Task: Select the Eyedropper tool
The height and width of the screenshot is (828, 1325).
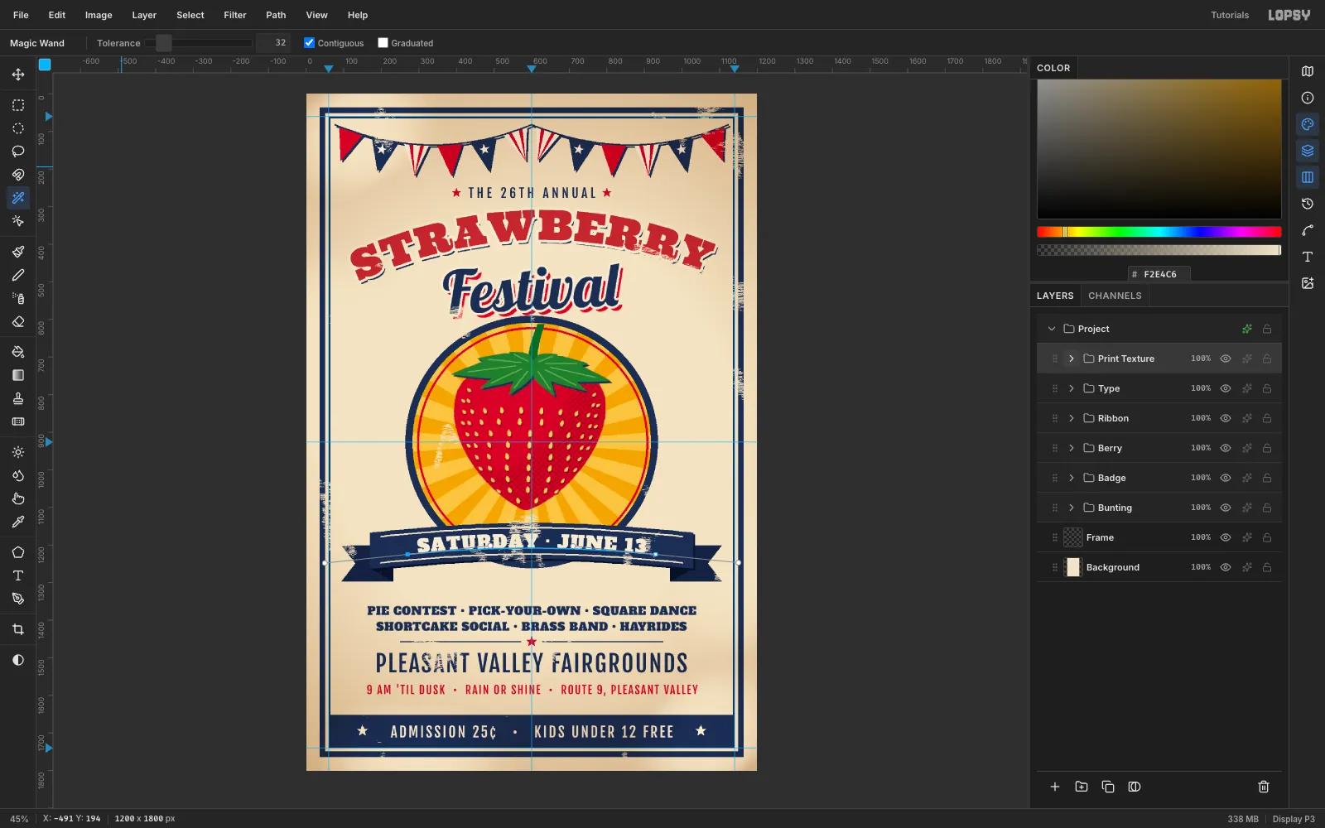Action: pos(18,522)
